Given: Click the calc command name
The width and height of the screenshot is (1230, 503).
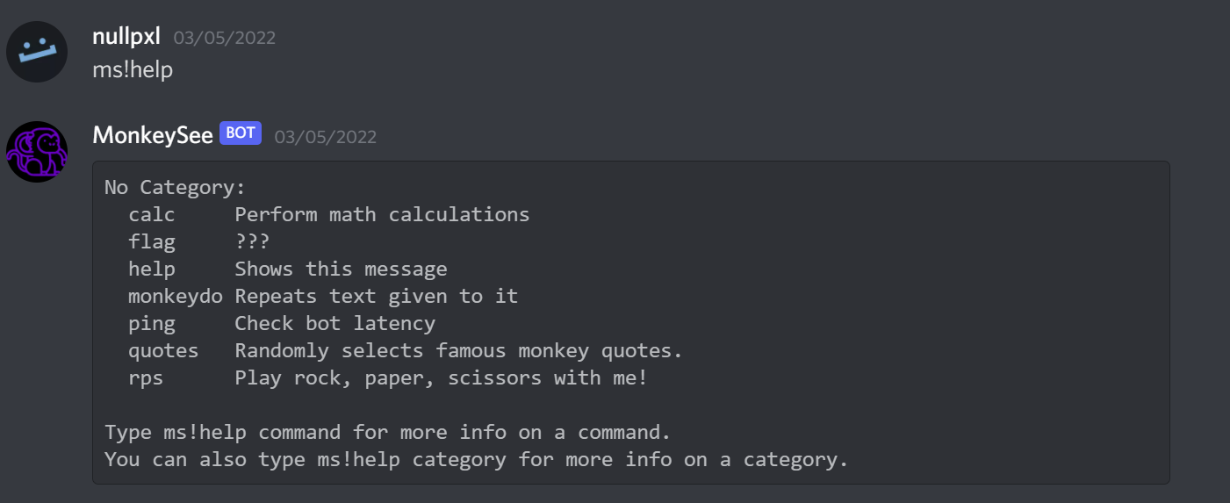Looking at the screenshot, I should 152,214.
